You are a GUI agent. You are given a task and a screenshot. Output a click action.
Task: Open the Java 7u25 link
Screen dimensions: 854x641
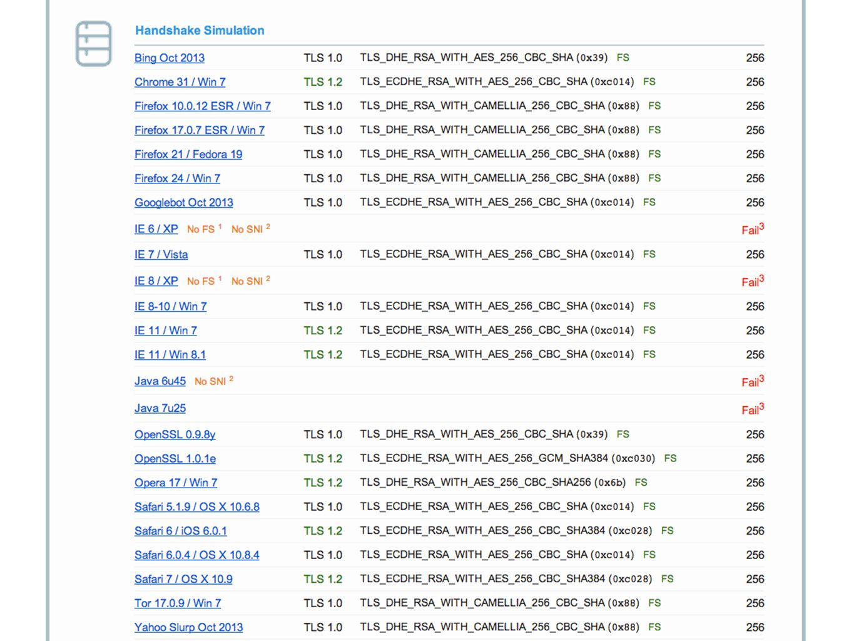coord(160,408)
